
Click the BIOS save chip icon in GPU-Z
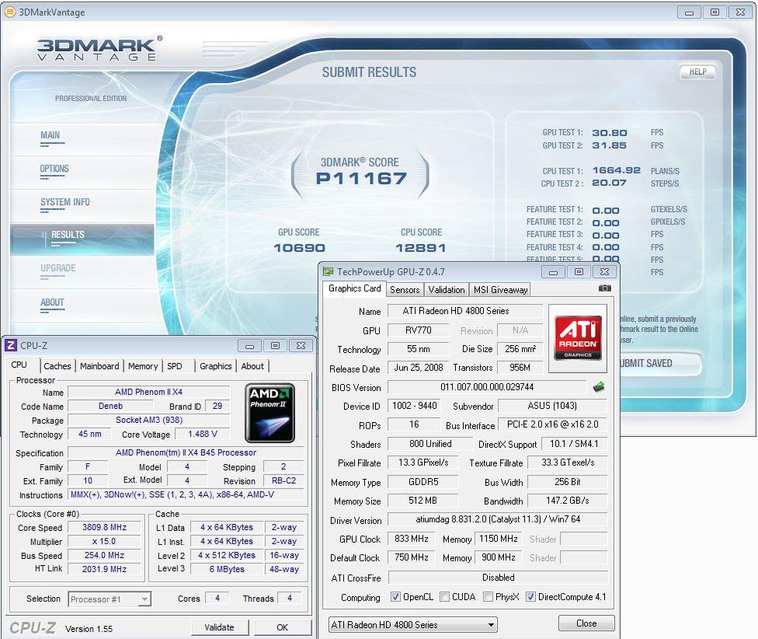(599, 386)
